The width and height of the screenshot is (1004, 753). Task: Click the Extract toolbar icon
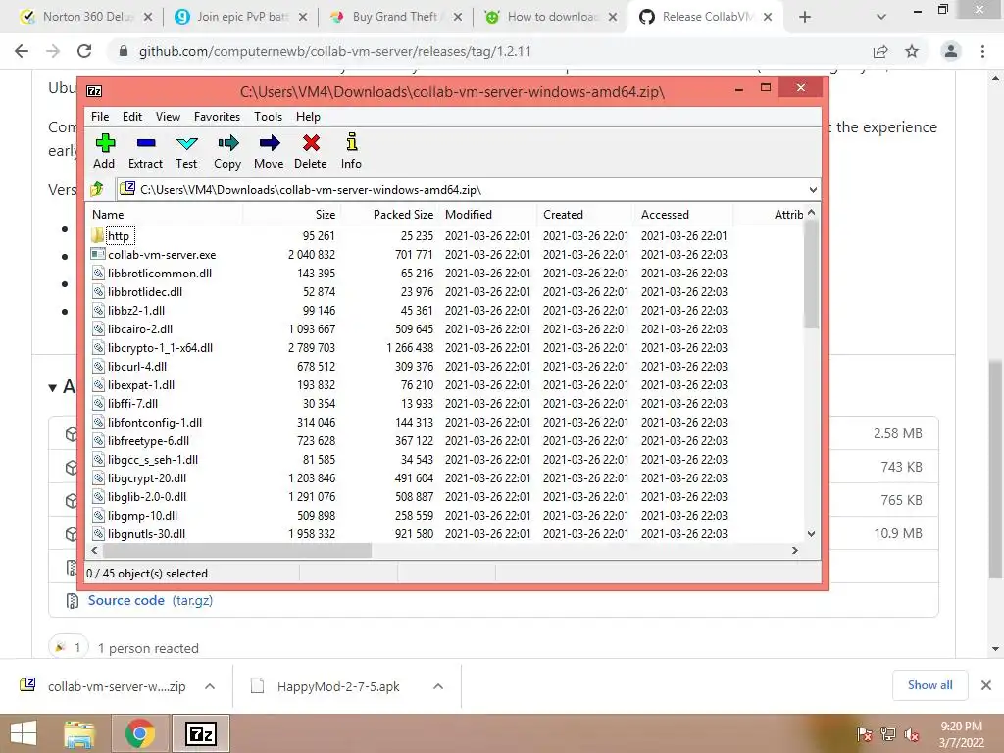146,143
